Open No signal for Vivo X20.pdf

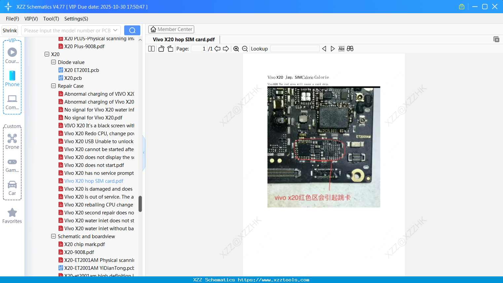93,117
